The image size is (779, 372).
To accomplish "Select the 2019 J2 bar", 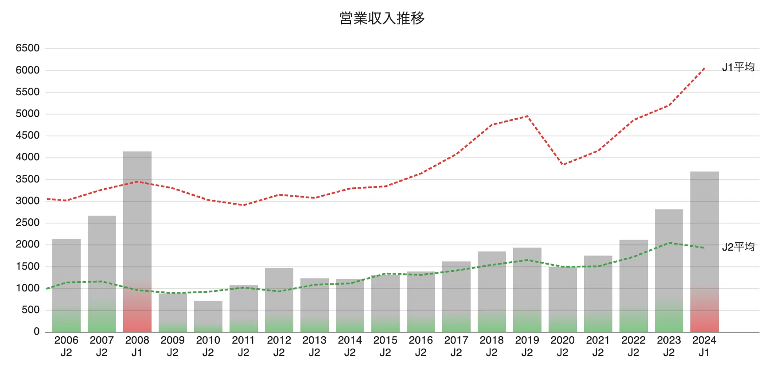I will pyautogui.click(x=527, y=290).
